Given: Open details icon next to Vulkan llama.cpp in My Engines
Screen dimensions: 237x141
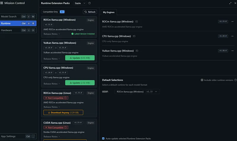Looking at the screenshot, I should tap(137, 51).
